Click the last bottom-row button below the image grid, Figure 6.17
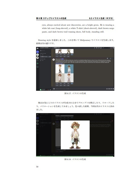124x176 pixels. tap(68, 85)
